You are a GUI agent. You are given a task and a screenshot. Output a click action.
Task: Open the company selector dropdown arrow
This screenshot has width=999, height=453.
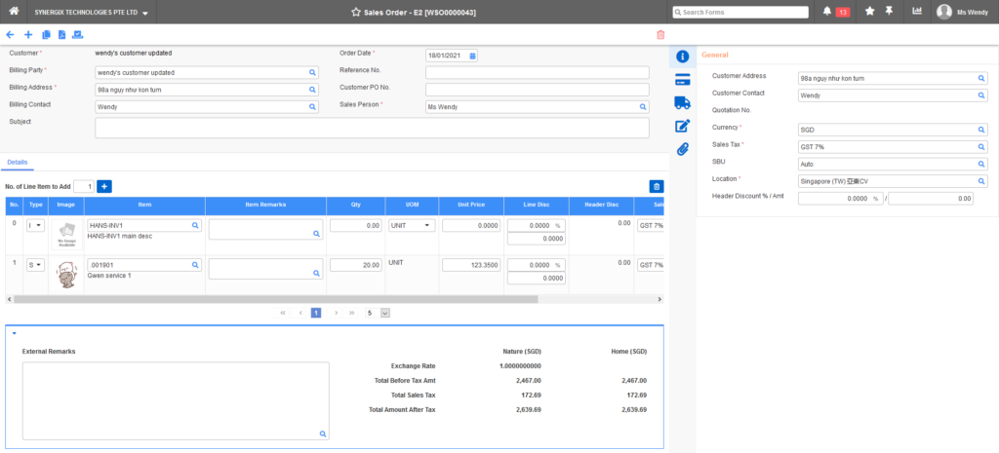(x=145, y=13)
